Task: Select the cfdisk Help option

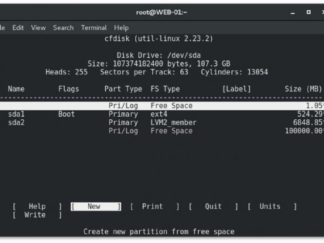Action: pyautogui.click(x=37, y=207)
